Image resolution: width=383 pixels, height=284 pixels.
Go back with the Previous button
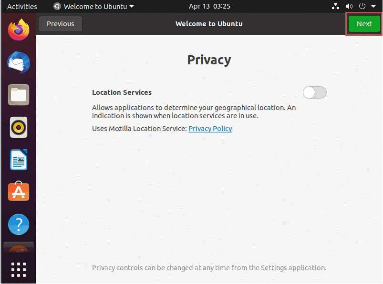[61, 24]
